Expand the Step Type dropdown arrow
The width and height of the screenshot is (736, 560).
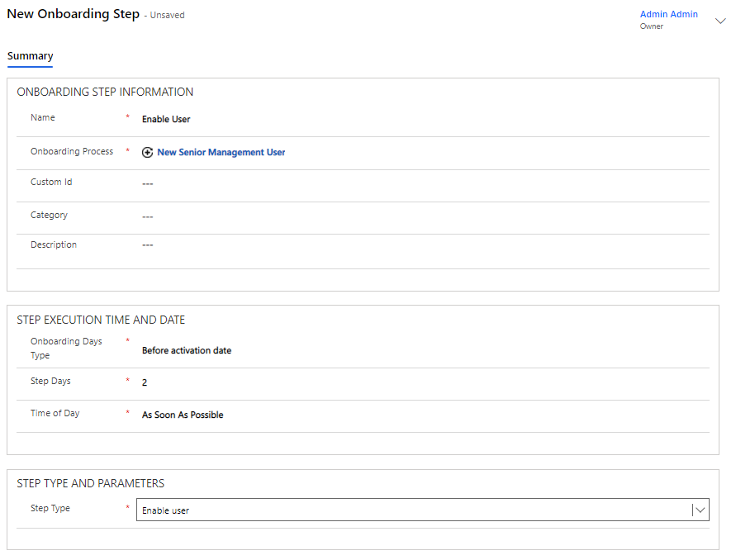(700, 510)
